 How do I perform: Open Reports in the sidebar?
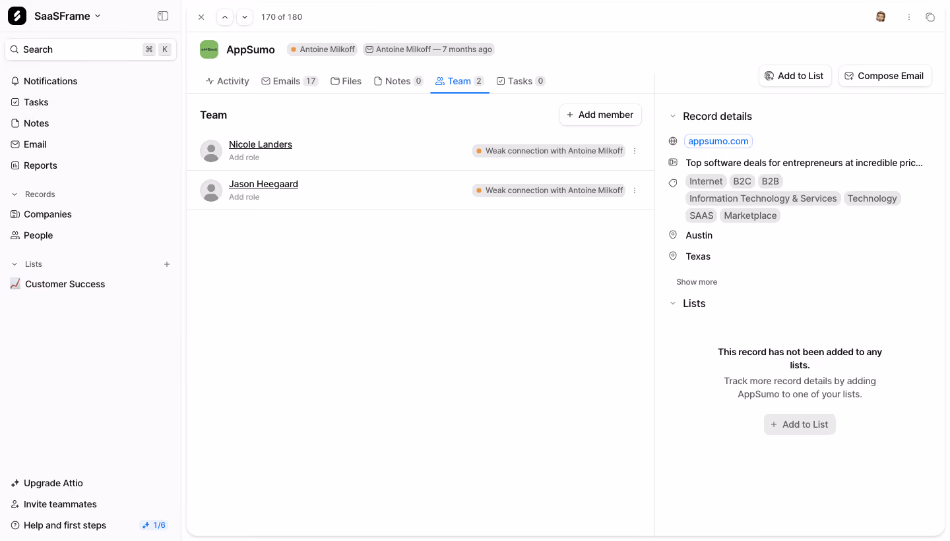34,165
